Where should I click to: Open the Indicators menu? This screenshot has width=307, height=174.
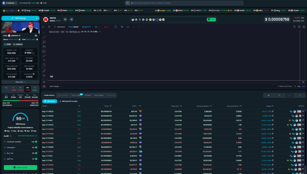click(60, 27)
